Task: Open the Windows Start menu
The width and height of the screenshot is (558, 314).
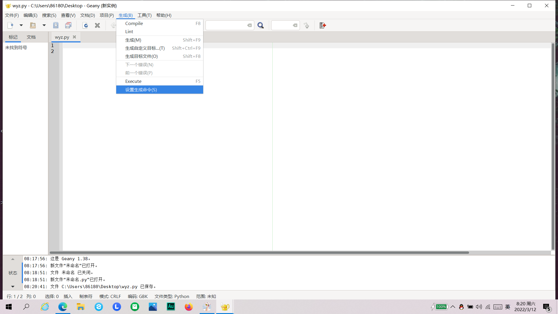Action: (9, 307)
